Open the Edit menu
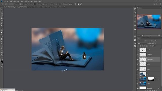The height and width of the screenshot is (91, 162). (x=7, y=1)
